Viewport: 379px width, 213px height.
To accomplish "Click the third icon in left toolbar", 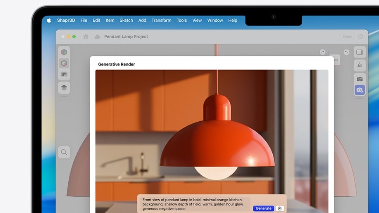I will [x=64, y=75].
